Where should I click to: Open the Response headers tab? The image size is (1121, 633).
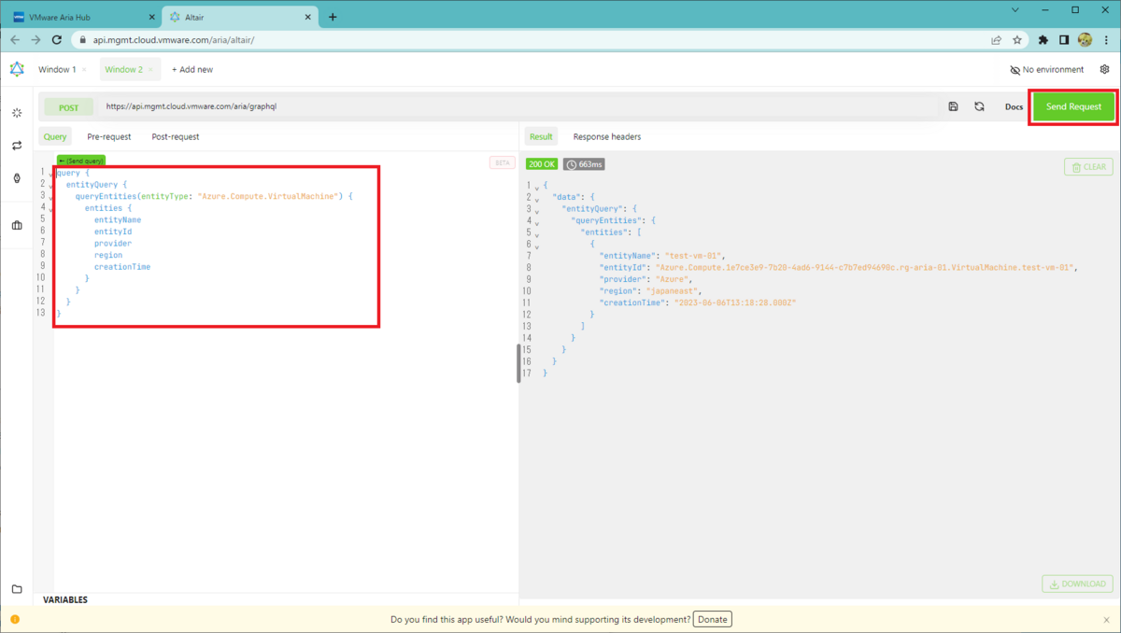click(x=607, y=137)
